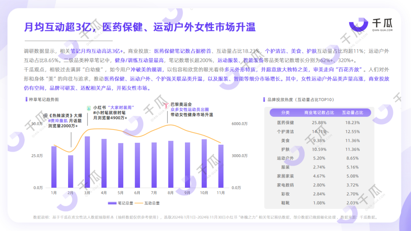Click the 商业笔记数占比 table header

[x=319, y=113]
